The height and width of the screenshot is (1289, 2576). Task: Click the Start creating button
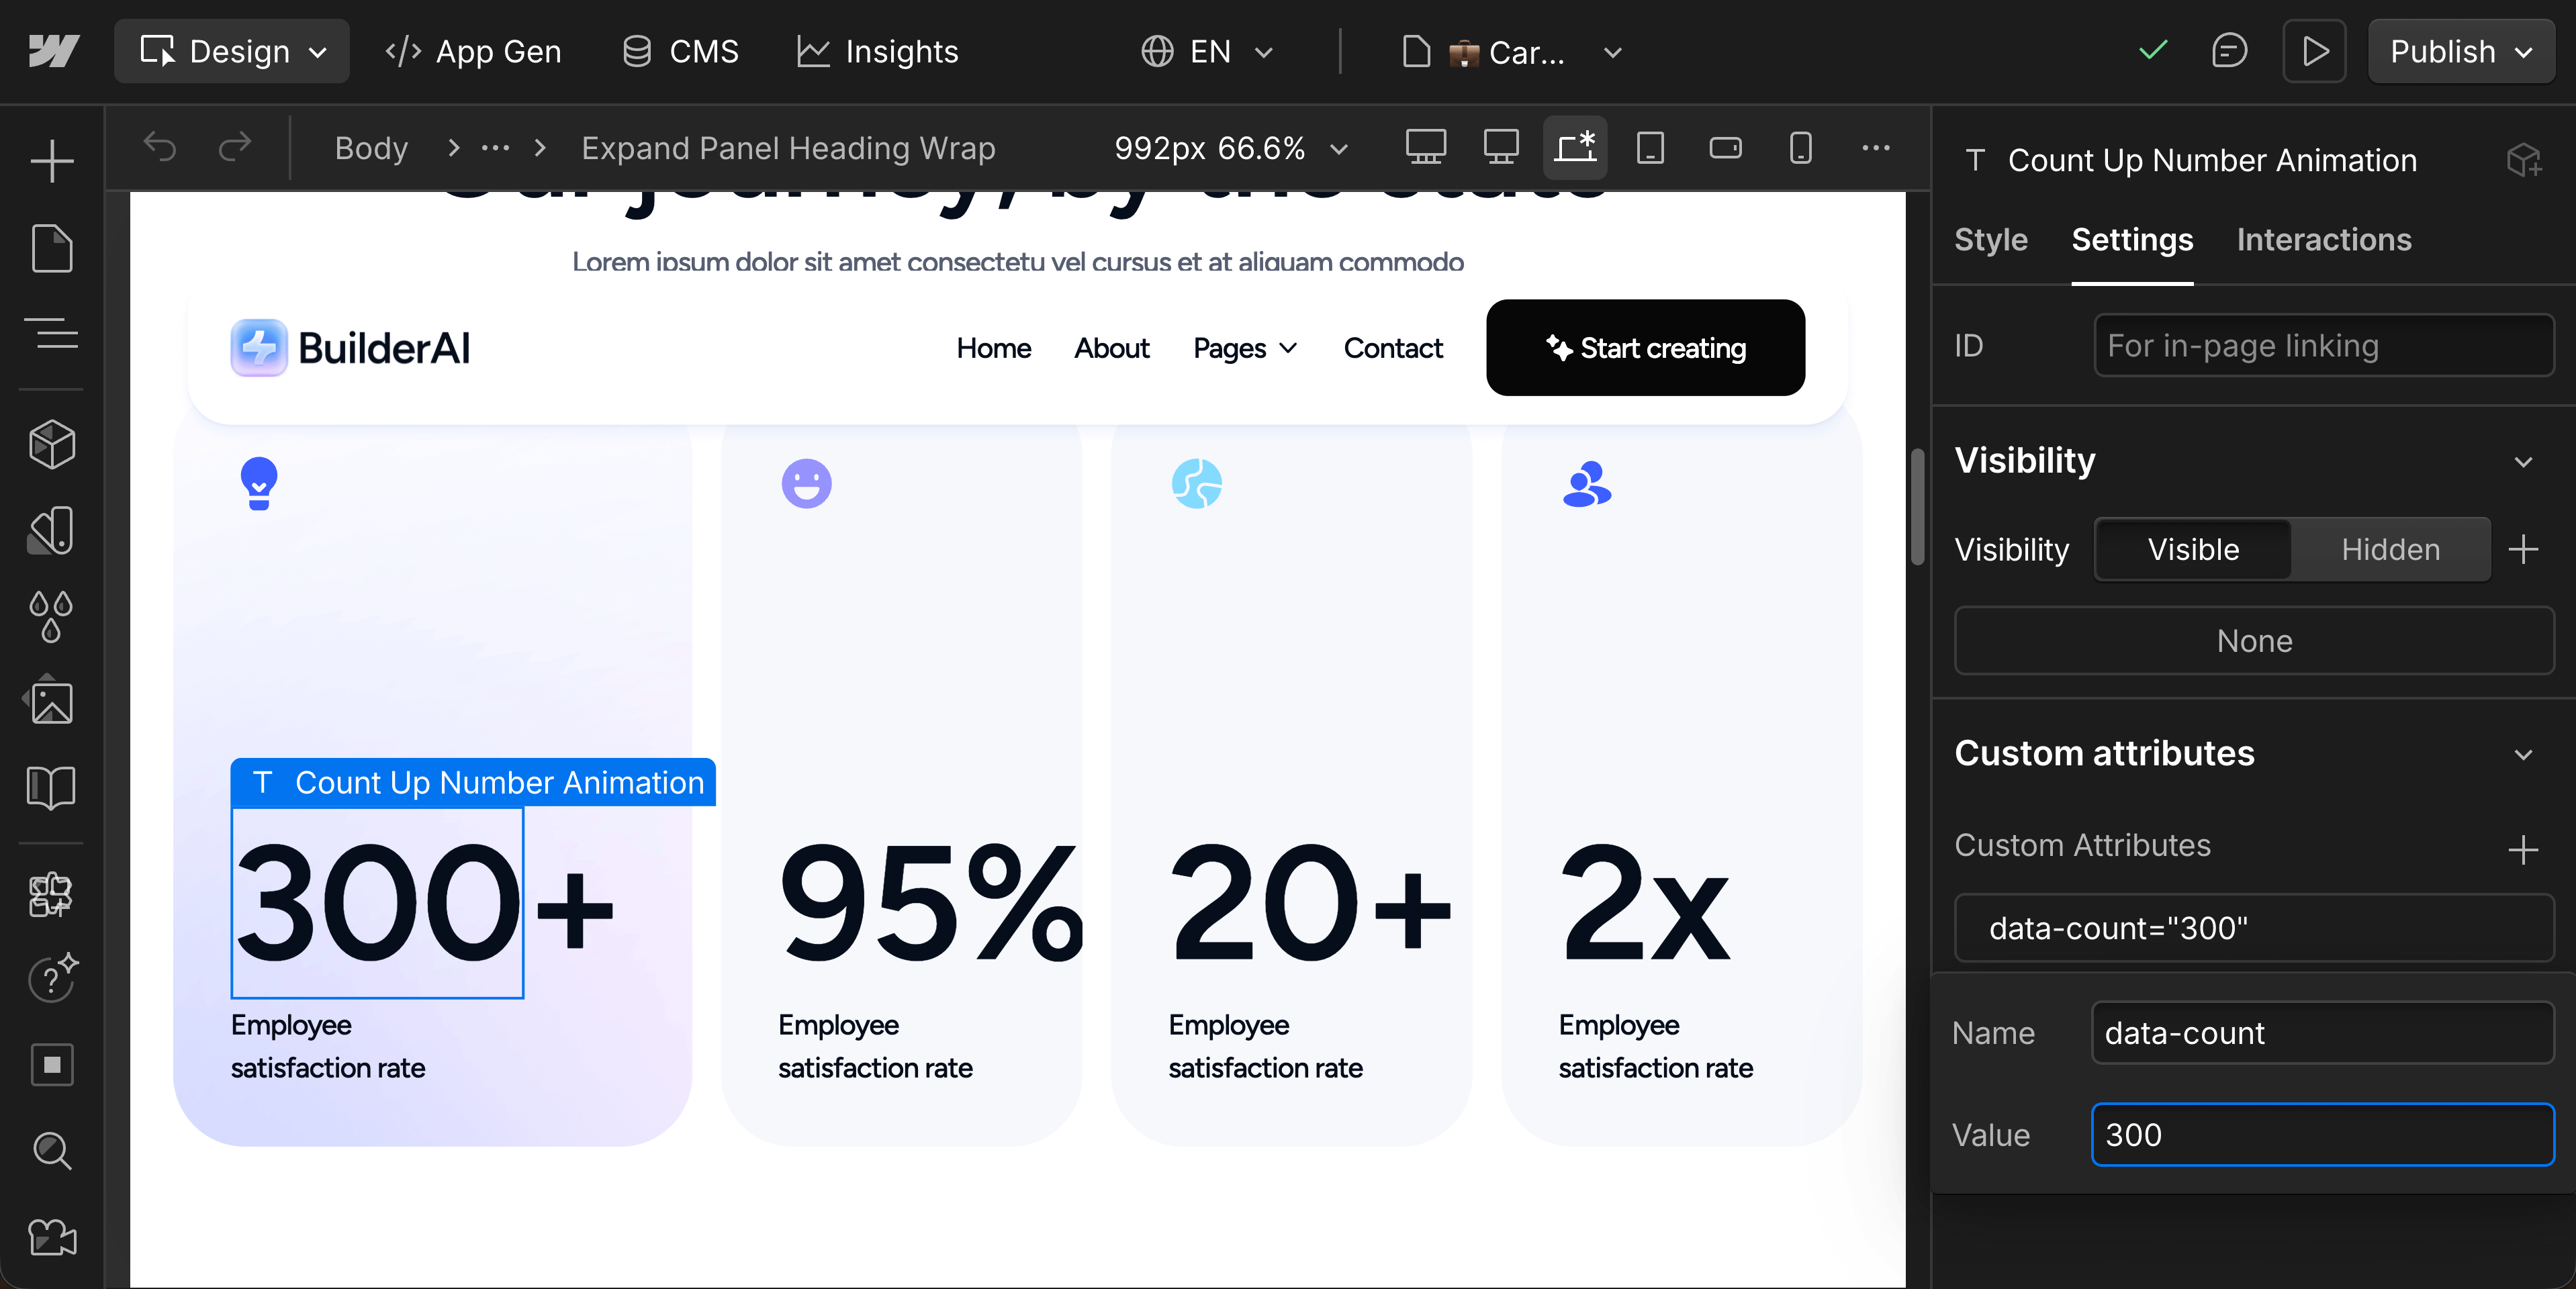pos(1645,348)
